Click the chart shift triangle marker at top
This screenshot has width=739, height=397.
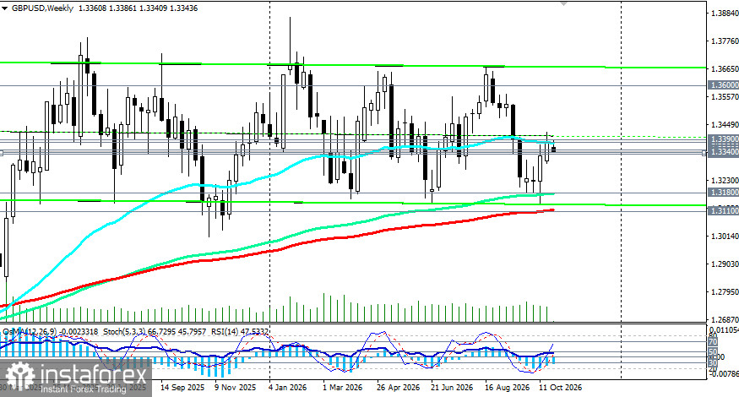(x=563, y=3)
